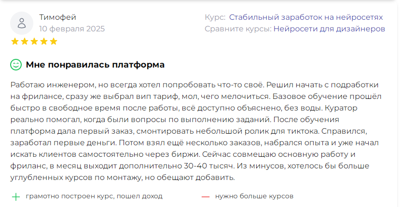Click the review date "10 февраля 2025"
Screen dimensions: 402x207
point(73,29)
